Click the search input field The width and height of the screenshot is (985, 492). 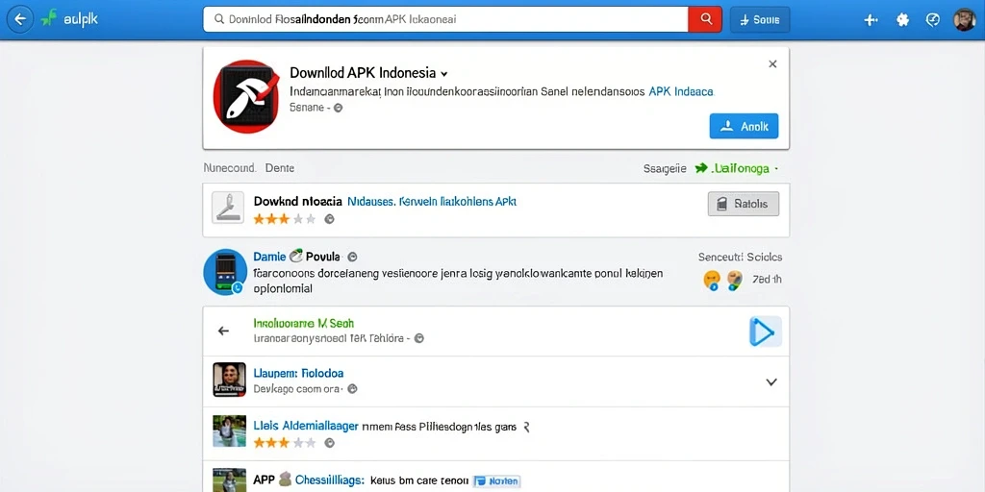[445, 19]
